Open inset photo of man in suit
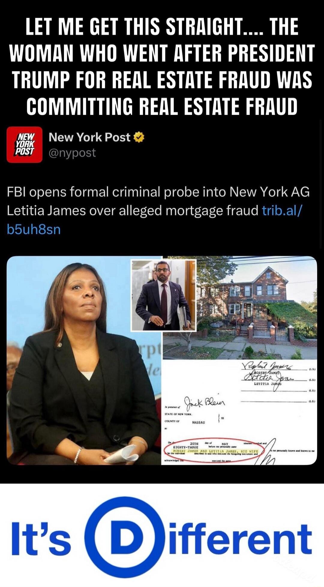Viewport: 324px width, 587px height. pos(163,296)
